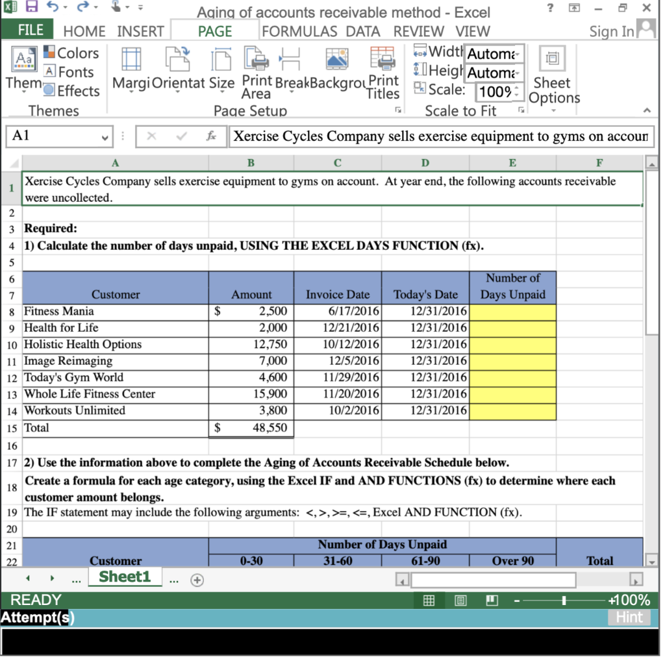Expand the Height Automatic dropdown
Viewport: 665px width, 657px height.
click(516, 73)
